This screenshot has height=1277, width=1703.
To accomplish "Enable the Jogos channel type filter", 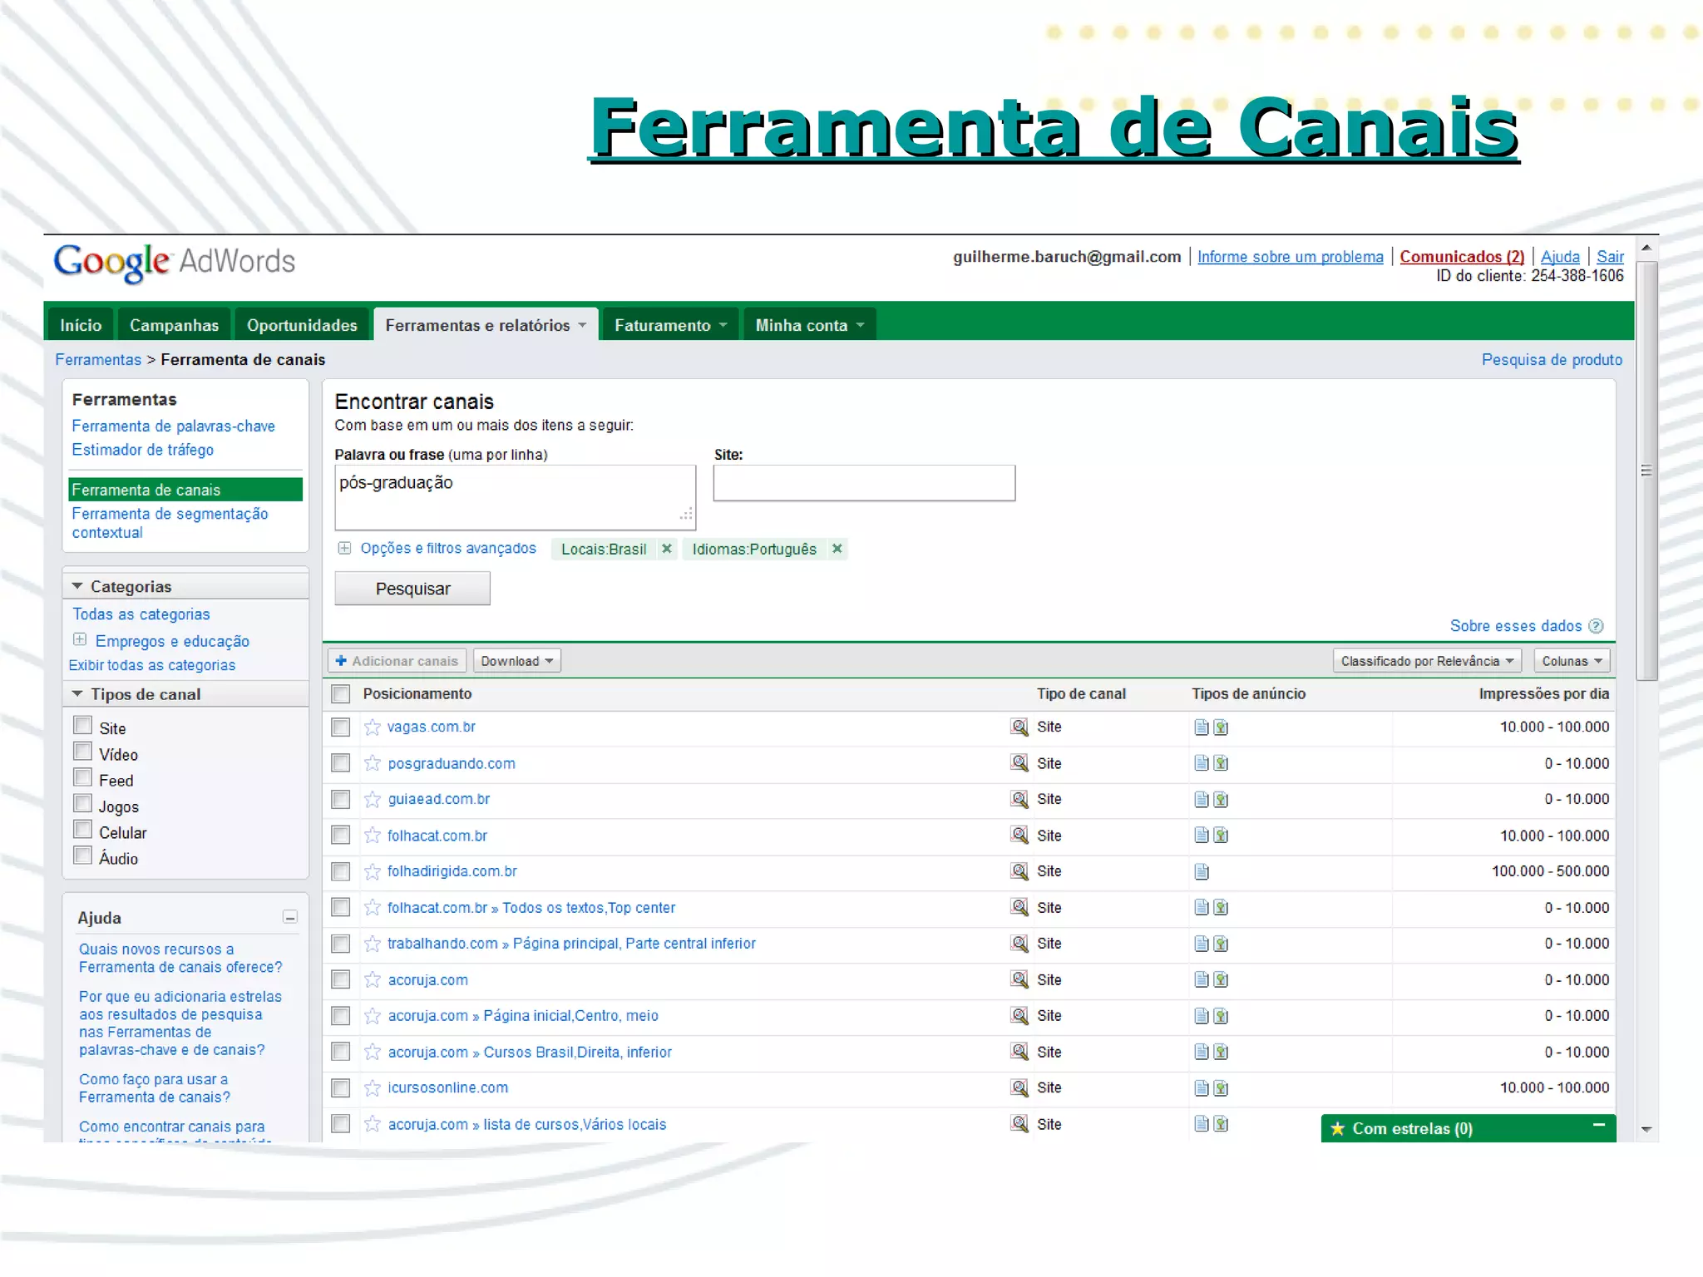I will 83,803.
